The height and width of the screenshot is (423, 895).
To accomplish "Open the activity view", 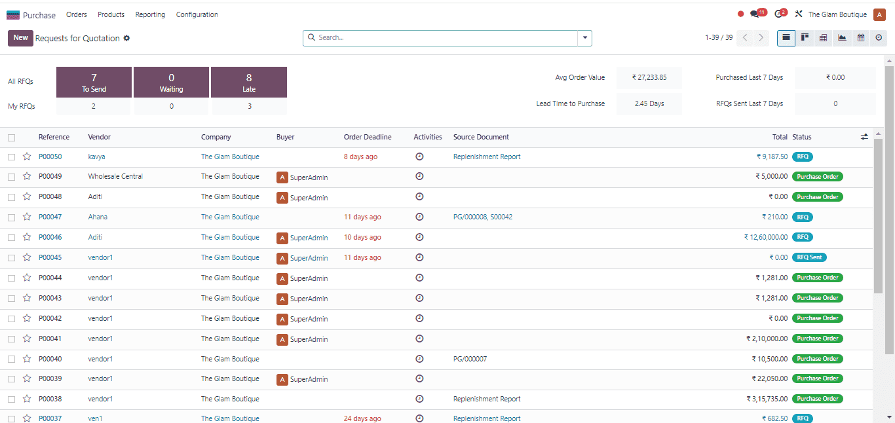I will click(879, 38).
